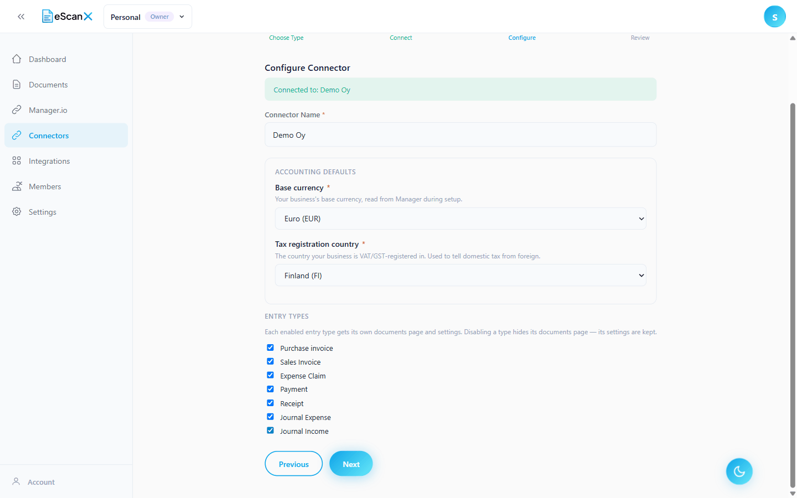Uncheck Expense Claim entry type

point(270,375)
